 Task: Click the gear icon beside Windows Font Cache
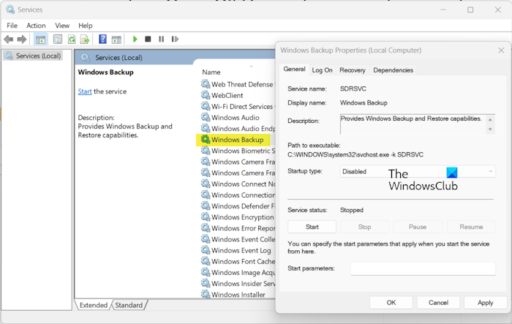pos(206,261)
